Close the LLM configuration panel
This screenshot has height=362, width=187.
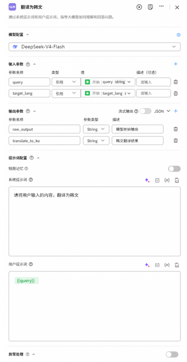coord(177,8)
